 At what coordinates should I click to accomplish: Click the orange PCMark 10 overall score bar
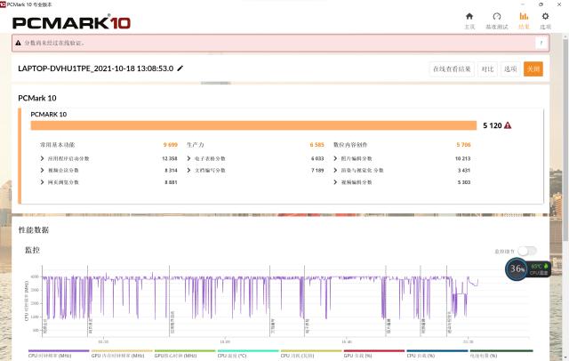click(253, 125)
